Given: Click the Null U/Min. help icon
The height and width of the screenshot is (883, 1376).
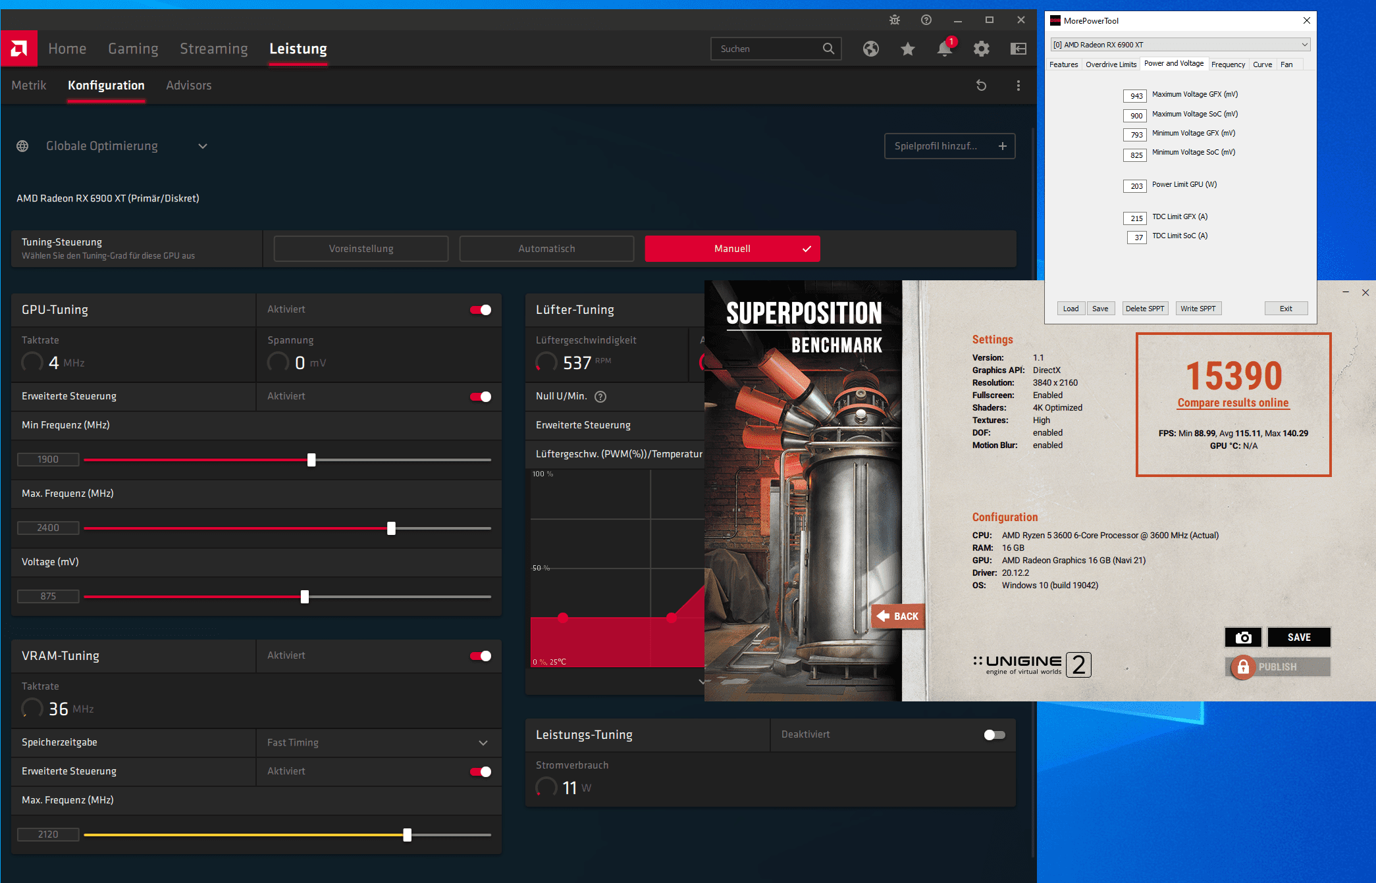Looking at the screenshot, I should click(600, 396).
